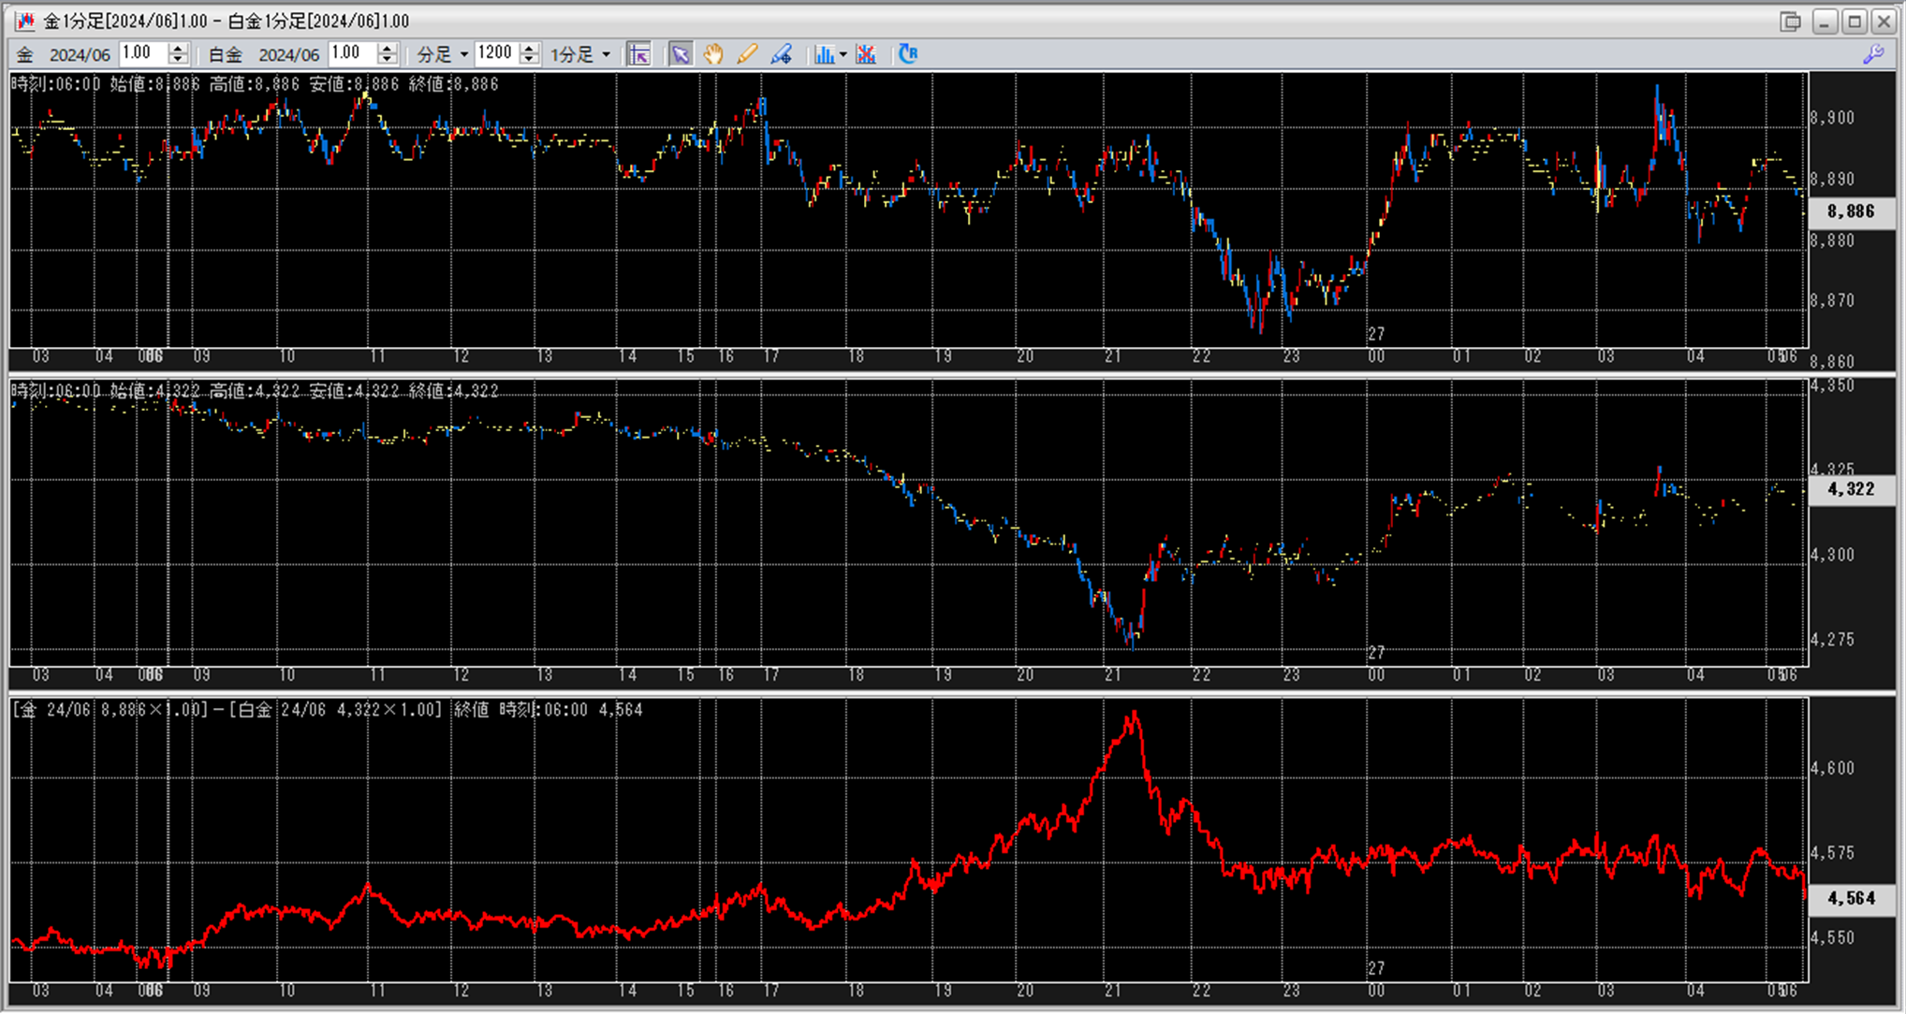The image size is (1906, 1014).
Task: Click the delete indicators chart icon
Action: [866, 54]
